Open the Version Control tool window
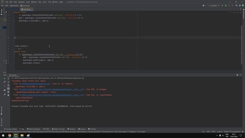This screenshot has width=245, height=138. pos(10,129)
